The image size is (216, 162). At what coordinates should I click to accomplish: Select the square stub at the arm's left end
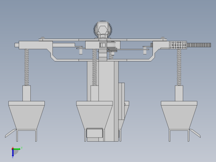pos(17,45)
